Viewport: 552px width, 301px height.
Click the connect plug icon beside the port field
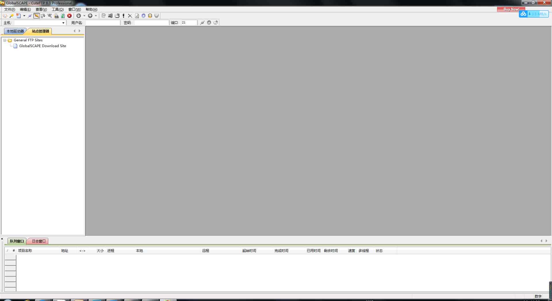[202, 22]
